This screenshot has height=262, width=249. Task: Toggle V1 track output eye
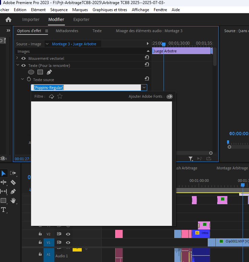coord(68,242)
